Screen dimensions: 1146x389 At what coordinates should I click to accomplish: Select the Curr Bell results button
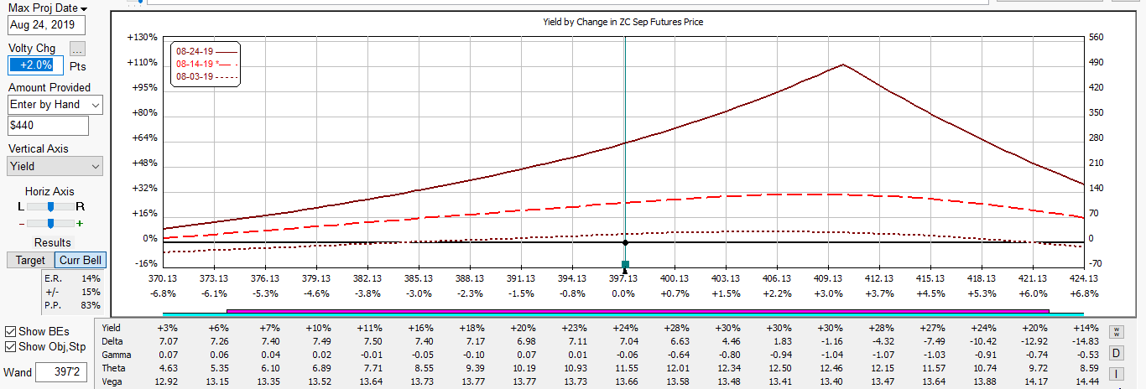tap(81, 261)
